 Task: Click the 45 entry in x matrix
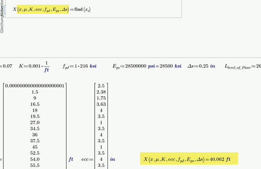tap(35, 147)
